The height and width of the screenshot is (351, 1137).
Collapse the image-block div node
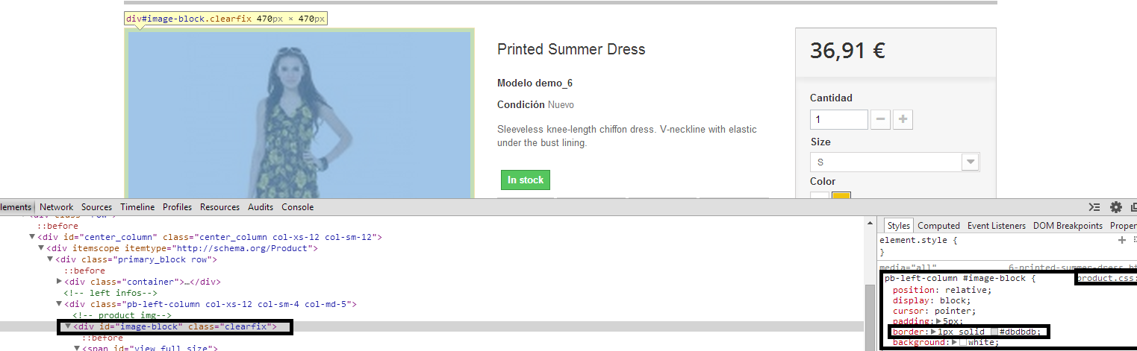click(x=67, y=326)
